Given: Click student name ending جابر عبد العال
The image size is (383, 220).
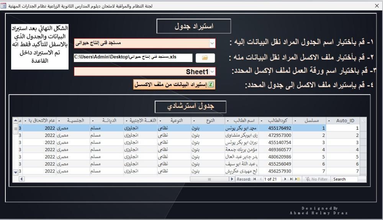Looking at the screenshot, I should 241,157.
